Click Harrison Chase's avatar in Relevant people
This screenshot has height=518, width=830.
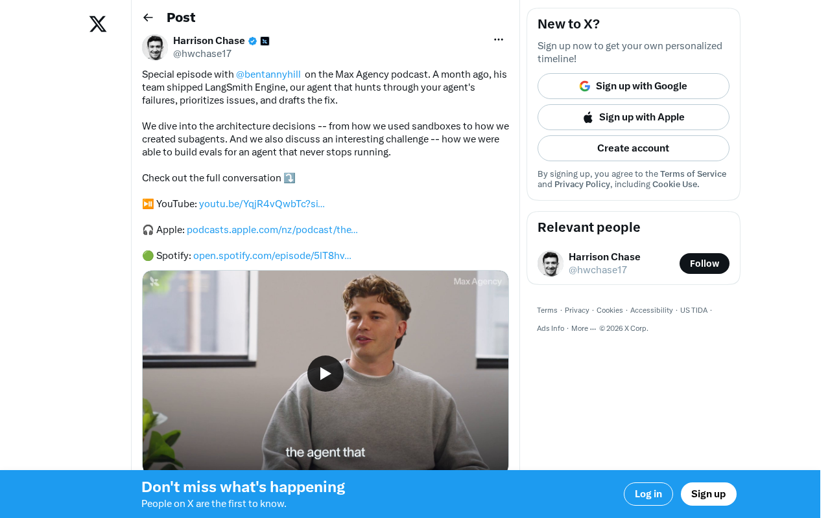tap(551, 264)
